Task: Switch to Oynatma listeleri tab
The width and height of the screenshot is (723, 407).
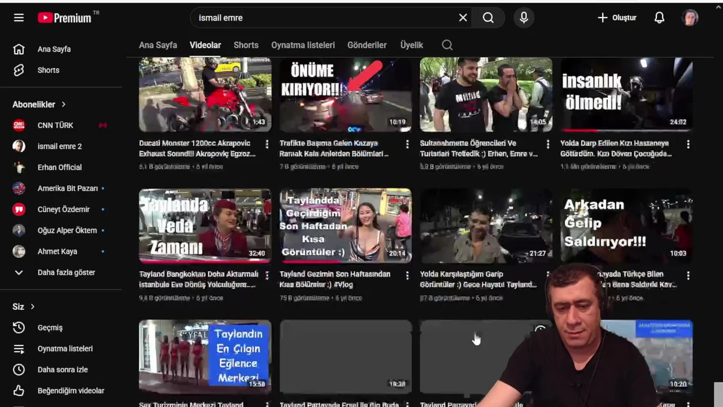Action: click(303, 45)
